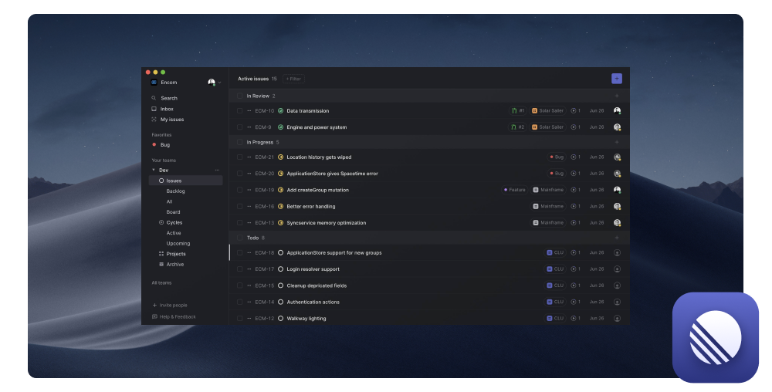Open issue Syncservice memory optimization
772x392 pixels.
point(327,223)
